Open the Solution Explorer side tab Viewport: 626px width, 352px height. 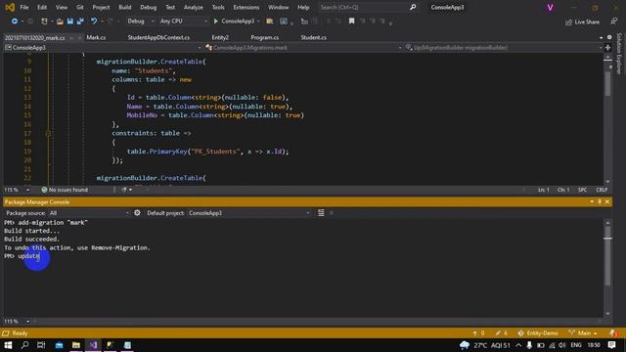619,54
